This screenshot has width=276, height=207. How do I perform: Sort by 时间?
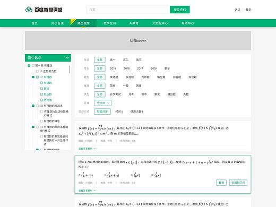(119, 111)
